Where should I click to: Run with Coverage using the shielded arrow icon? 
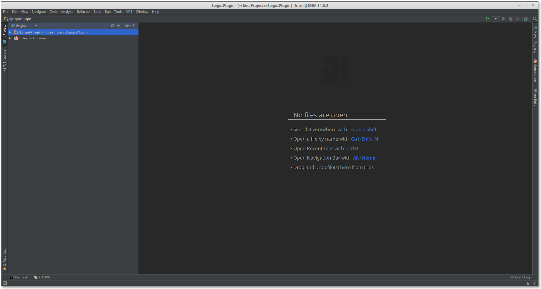[x=517, y=19]
